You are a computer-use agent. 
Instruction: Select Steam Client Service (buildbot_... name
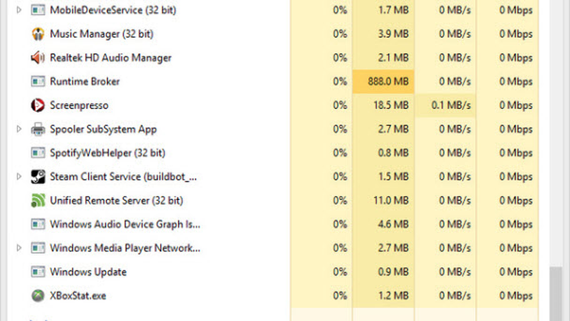click(123, 176)
